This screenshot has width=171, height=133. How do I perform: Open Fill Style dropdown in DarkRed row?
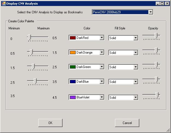click(135, 38)
